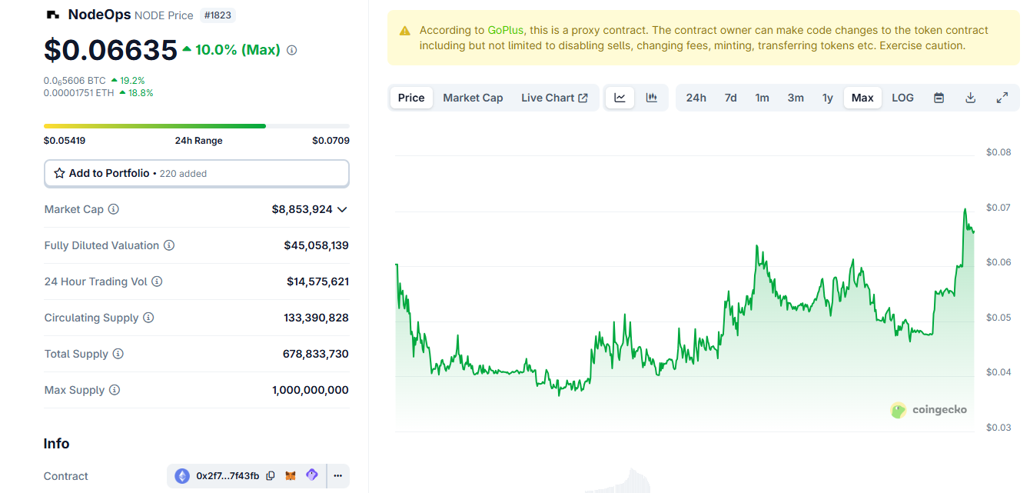Click the purple wallet icon by the contract
The width and height of the screenshot is (1030, 493).
[311, 475]
